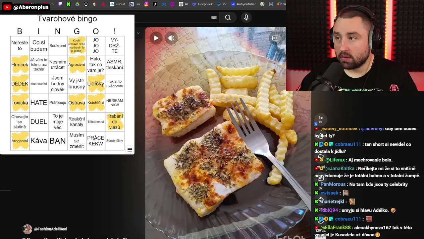The image size is (424, 239).
Task: Mark the 'Soukromí' bingo cell
Action: coord(58,46)
